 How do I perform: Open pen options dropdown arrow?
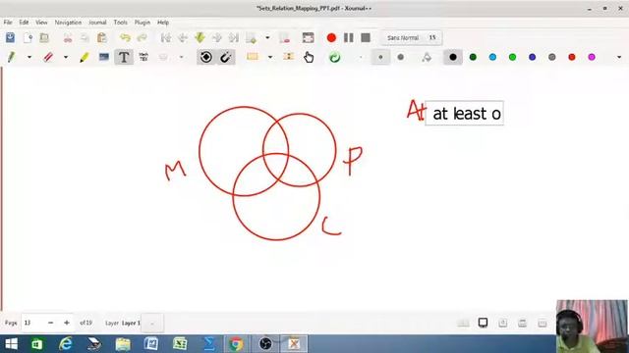29,57
